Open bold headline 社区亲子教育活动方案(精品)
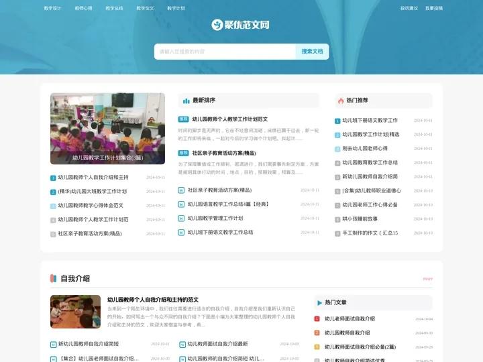483x362 pixels. (224, 153)
